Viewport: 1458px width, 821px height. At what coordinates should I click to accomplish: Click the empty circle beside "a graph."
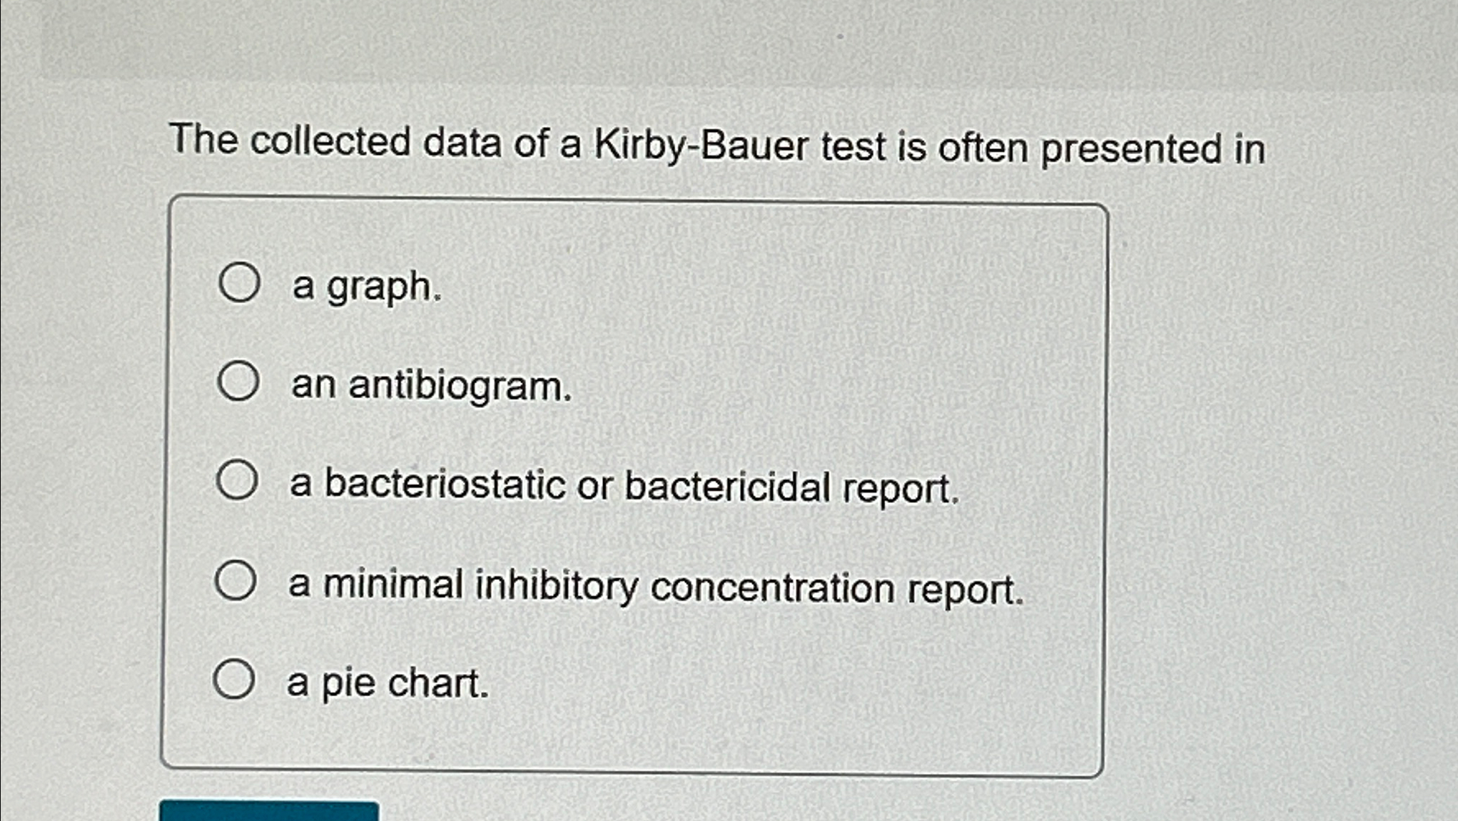(x=238, y=284)
